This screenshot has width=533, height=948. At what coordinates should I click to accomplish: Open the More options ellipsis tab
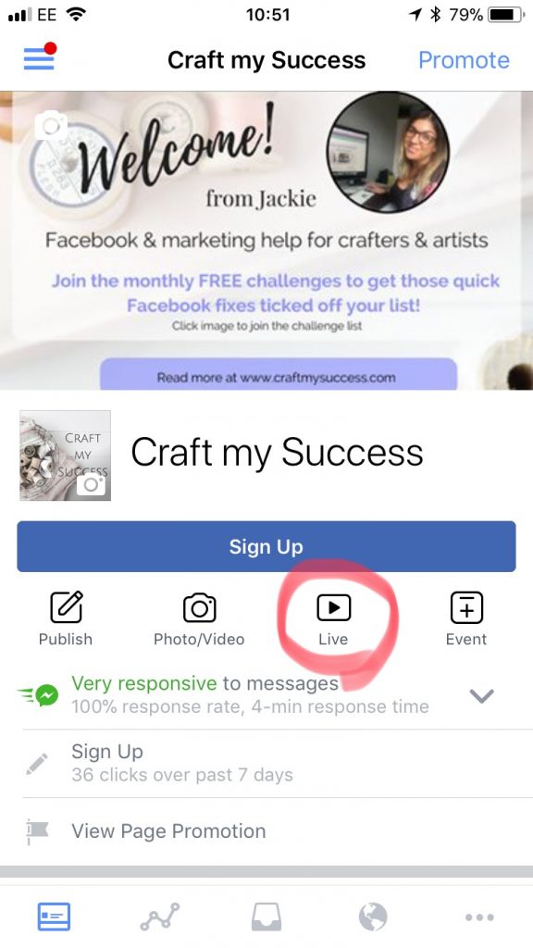tap(479, 917)
